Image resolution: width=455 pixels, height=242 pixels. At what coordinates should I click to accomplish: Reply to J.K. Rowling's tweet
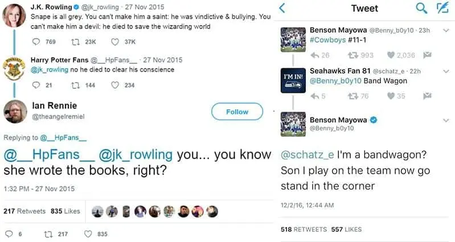coord(37,42)
